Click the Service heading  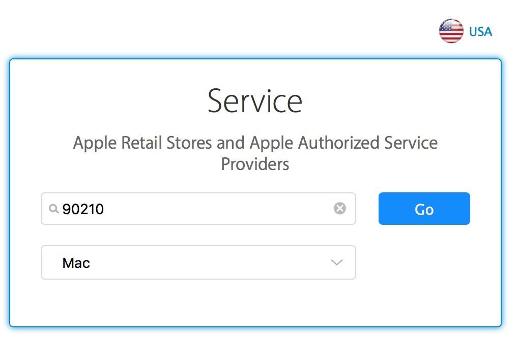coord(255,100)
